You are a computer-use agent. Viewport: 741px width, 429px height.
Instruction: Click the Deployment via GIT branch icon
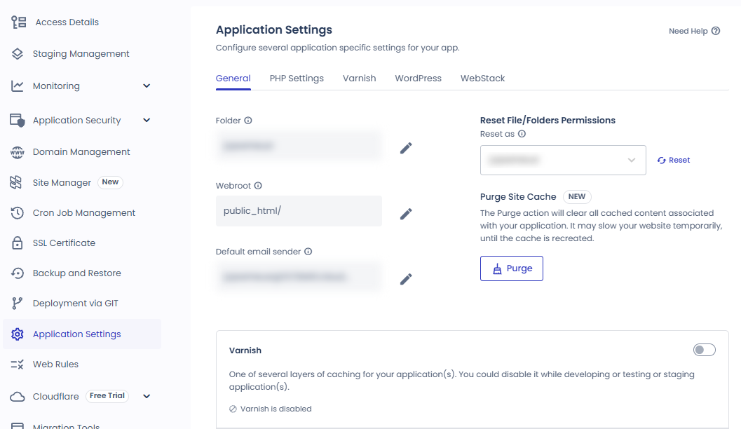(17, 304)
